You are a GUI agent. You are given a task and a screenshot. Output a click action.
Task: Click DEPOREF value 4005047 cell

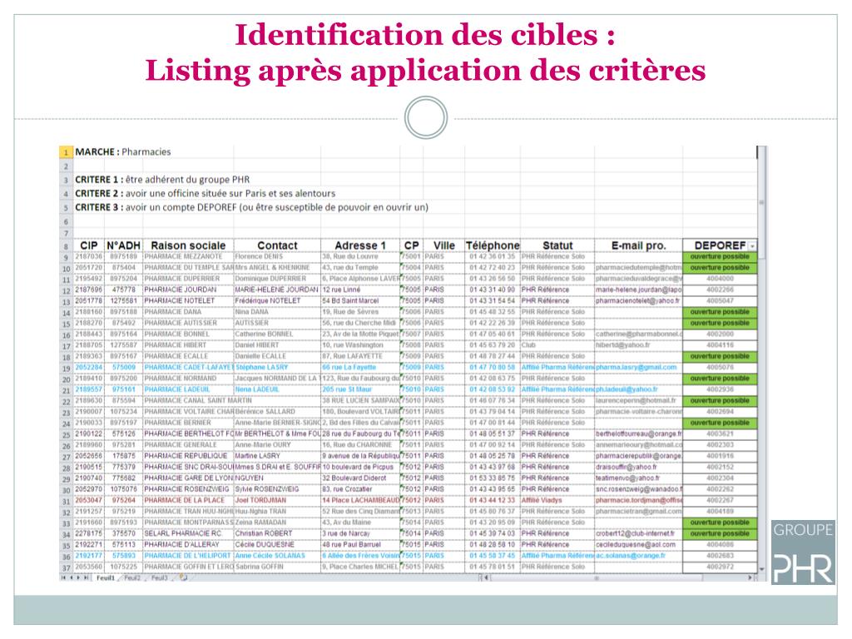coord(720,300)
